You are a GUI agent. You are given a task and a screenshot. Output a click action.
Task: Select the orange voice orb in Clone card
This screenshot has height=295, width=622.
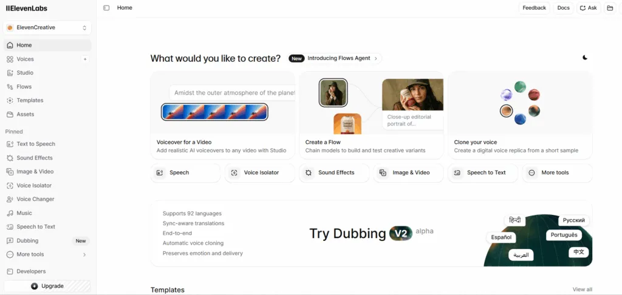point(506,110)
